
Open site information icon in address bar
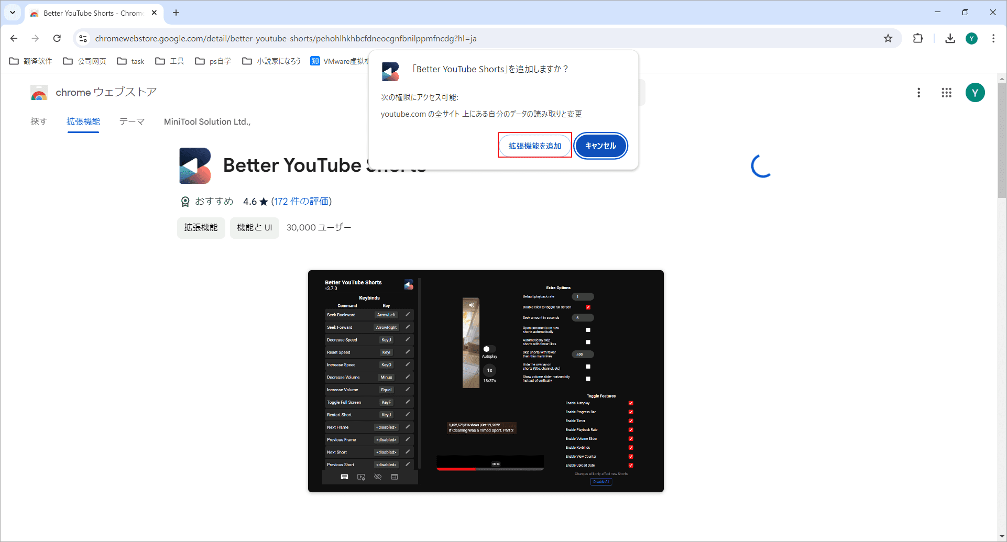[x=83, y=38]
